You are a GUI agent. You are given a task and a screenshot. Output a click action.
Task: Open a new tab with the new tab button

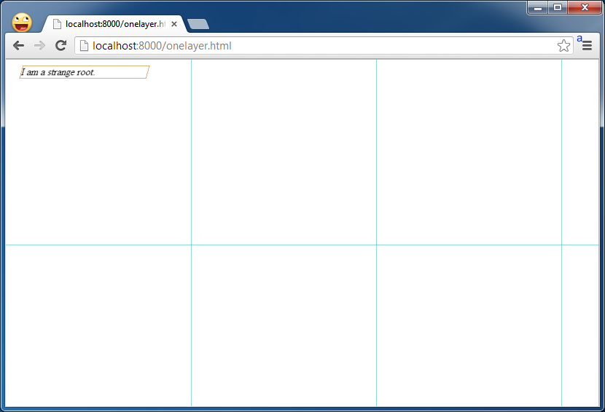coord(198,24)
